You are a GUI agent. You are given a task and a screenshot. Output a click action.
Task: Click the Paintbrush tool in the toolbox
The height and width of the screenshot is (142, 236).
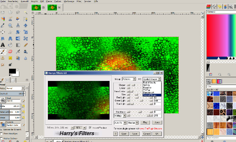click(3, 51)
